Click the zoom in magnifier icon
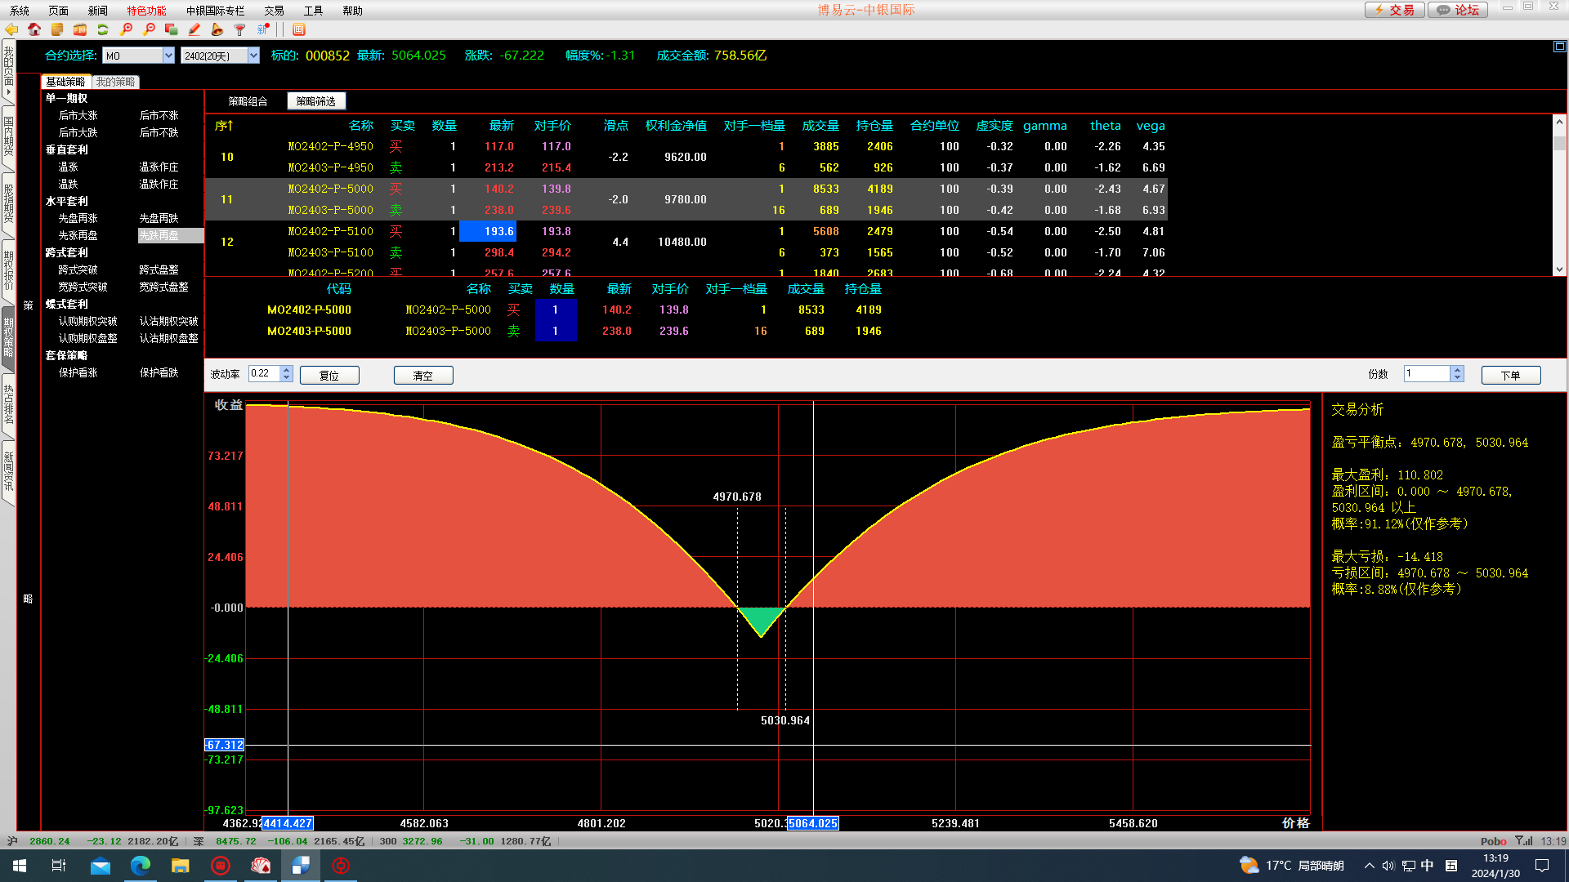This screenshot has height=882, width=1569. coord(126,29)
